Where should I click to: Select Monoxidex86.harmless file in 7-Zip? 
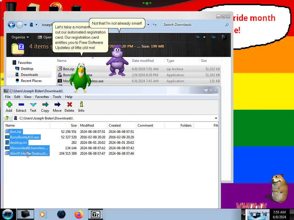point(29,148)
